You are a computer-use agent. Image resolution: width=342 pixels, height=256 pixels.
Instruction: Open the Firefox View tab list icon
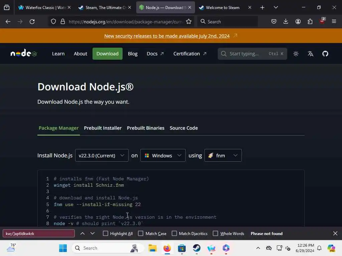pos(7,8)
